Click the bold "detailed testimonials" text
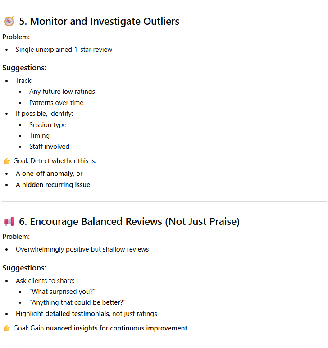Image resolution: width=328 pixels, height=348 pixels. pyautogui.click(x=77, y=314)
